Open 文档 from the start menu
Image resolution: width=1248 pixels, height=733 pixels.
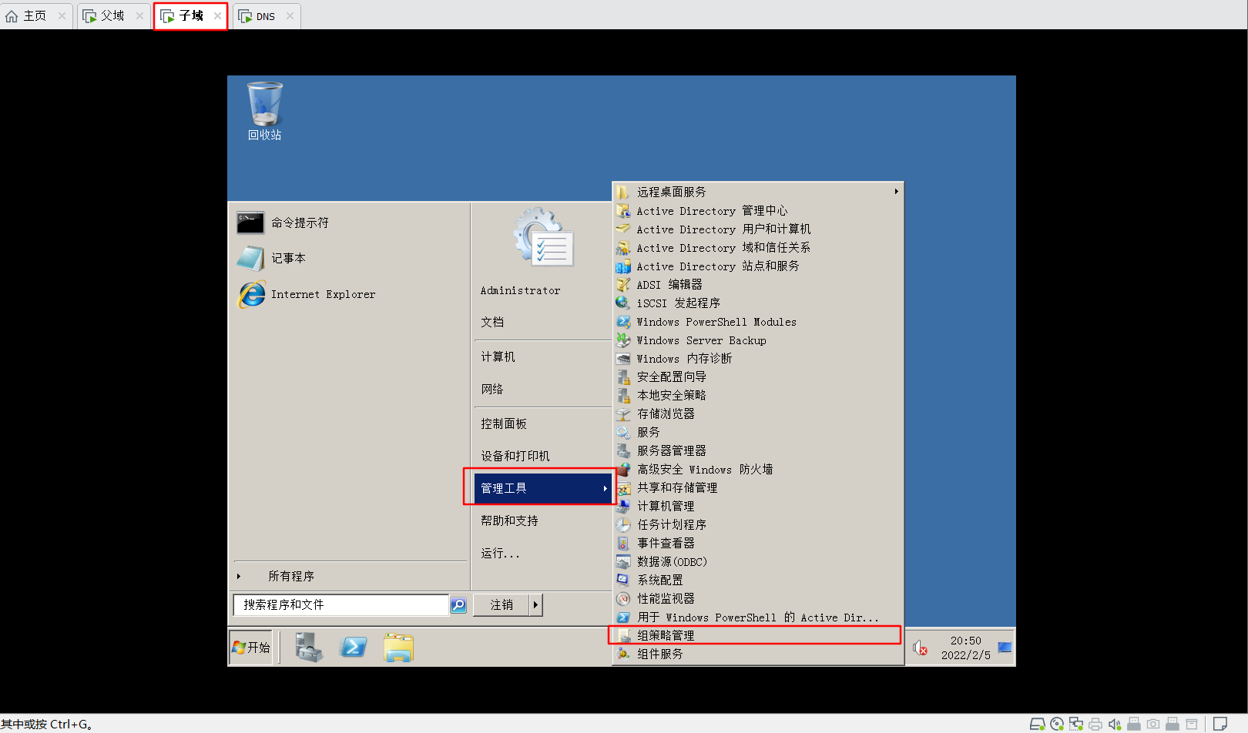coord(492,323)
